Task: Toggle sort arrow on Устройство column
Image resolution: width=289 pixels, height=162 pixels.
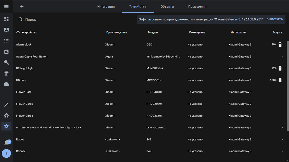Action: [18, 32]
